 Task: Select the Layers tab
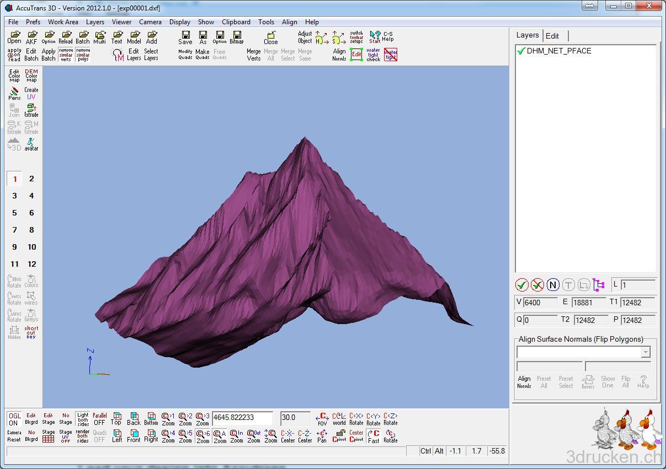(528, 35)
